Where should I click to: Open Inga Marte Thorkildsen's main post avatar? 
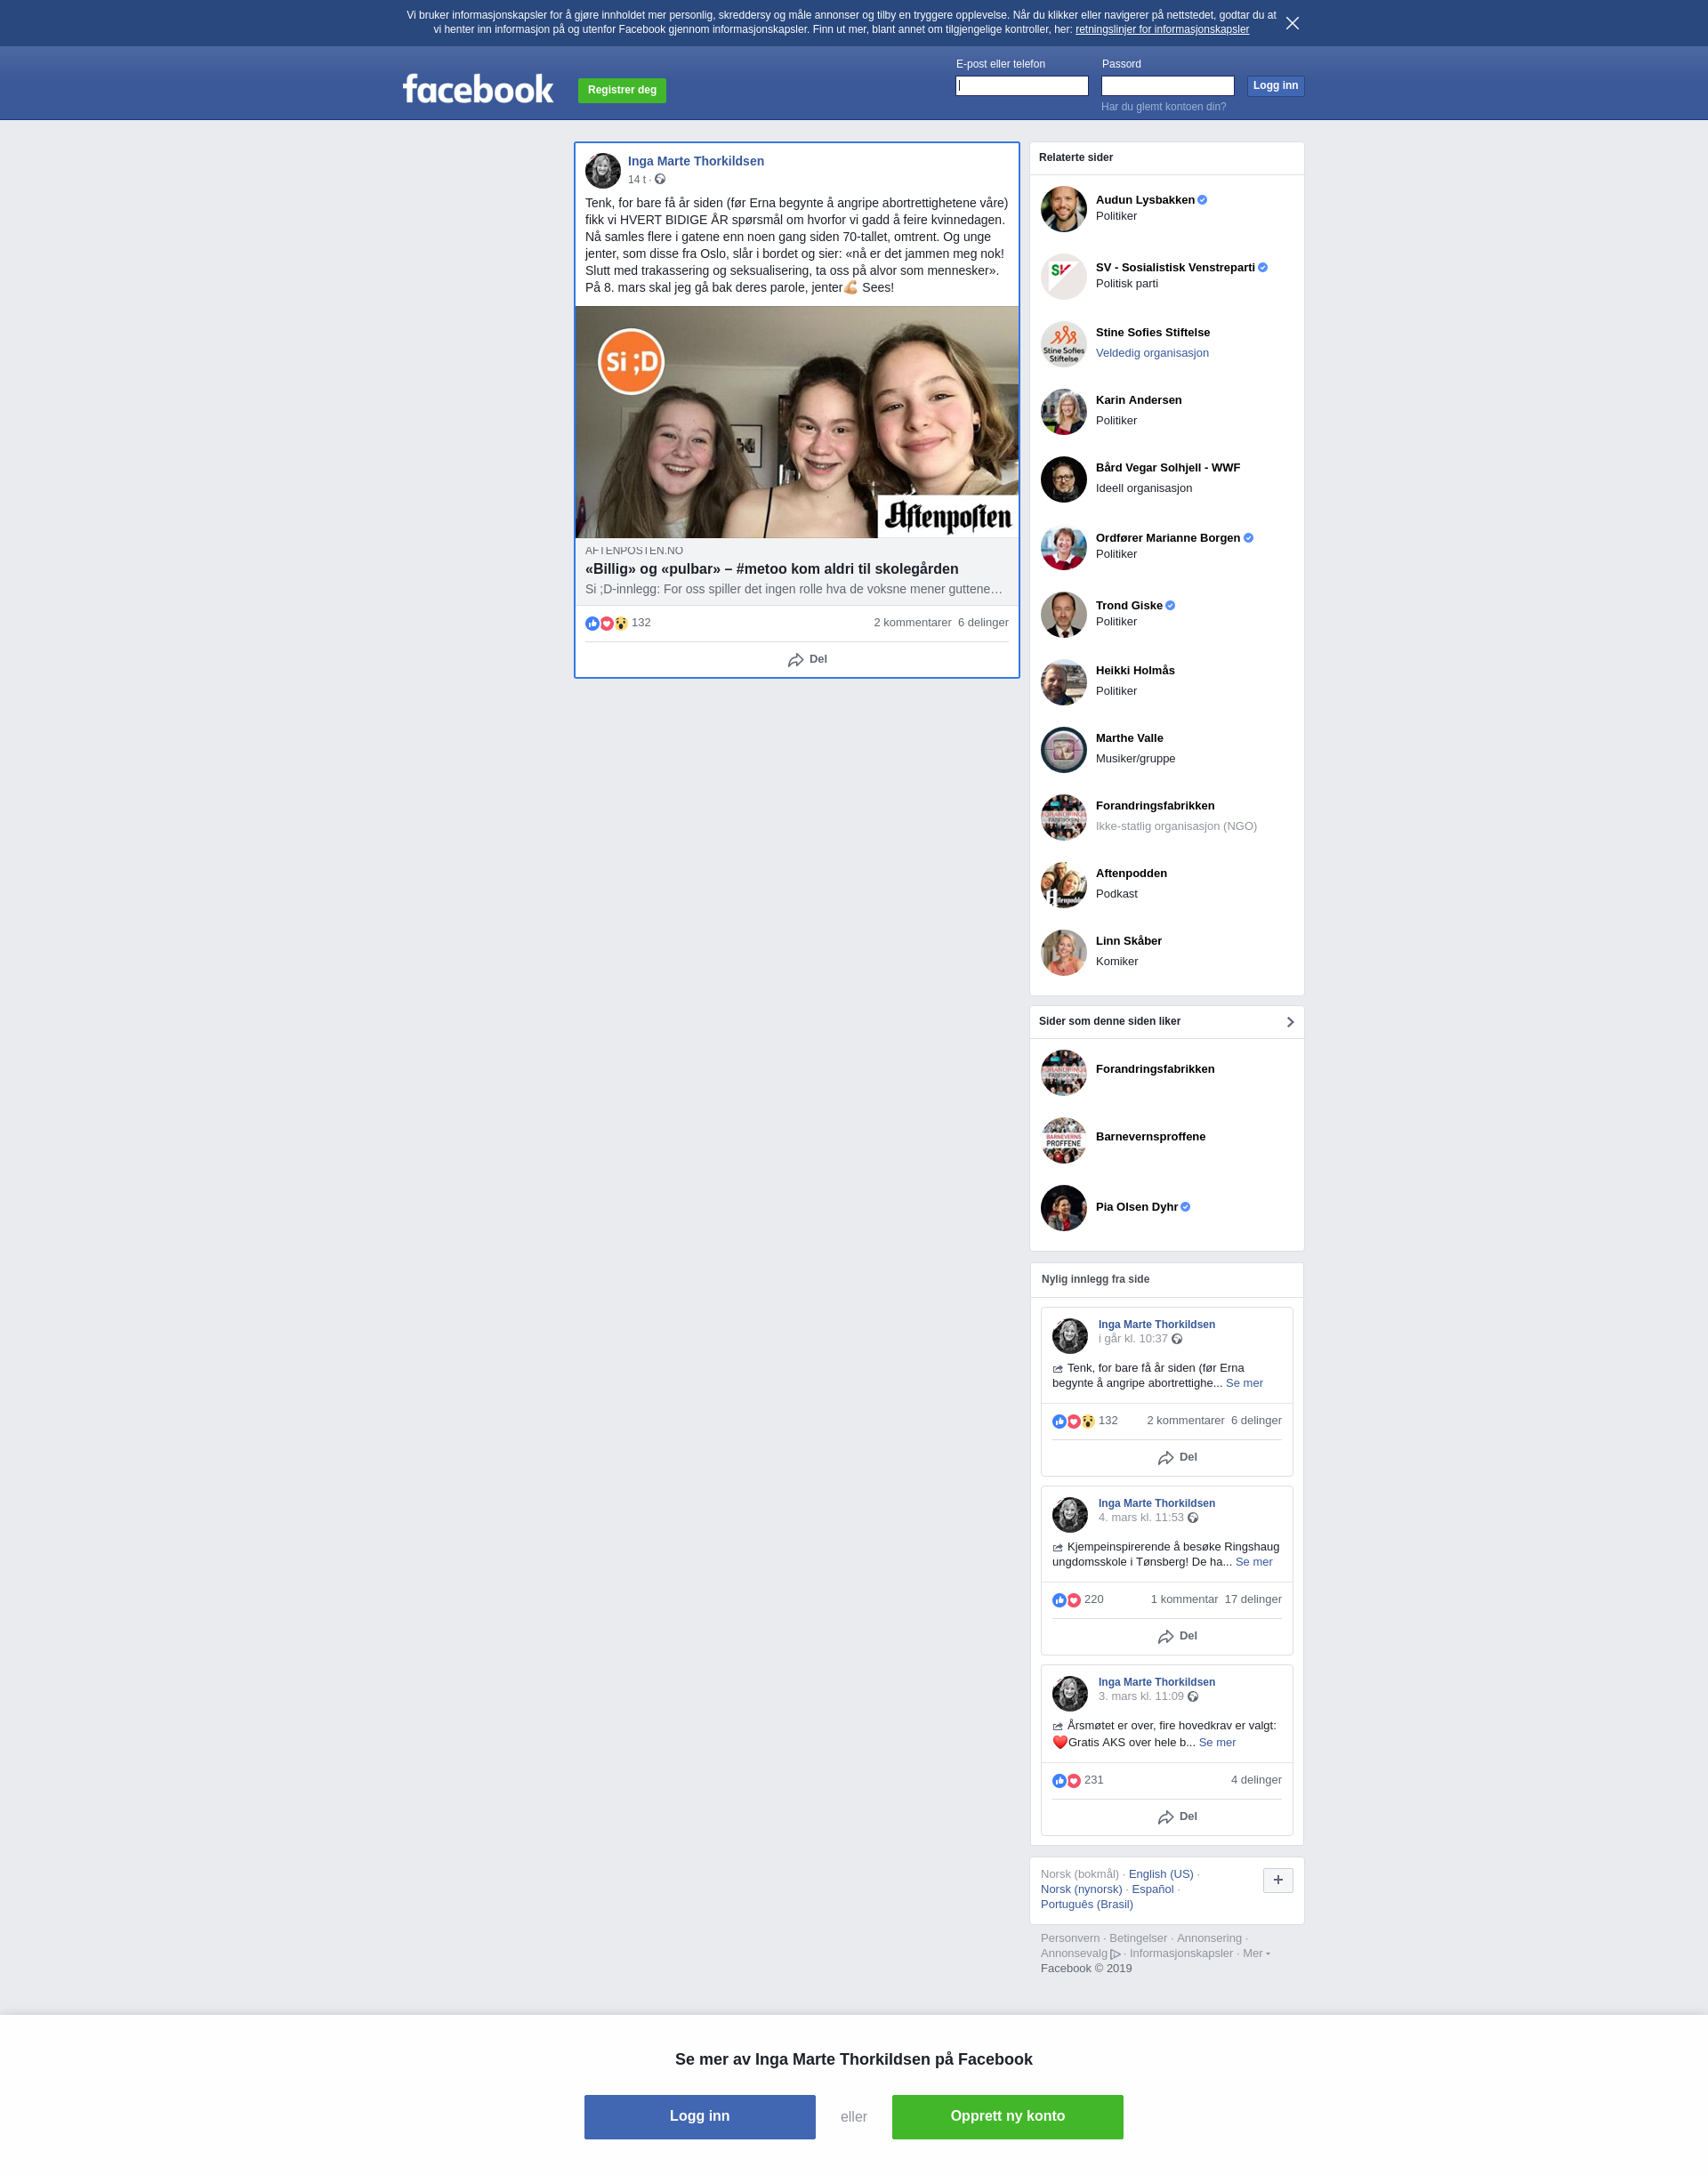point(603,171)
